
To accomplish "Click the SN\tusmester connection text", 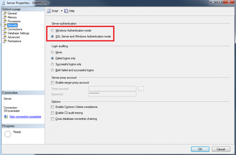I will click(12, 111).
